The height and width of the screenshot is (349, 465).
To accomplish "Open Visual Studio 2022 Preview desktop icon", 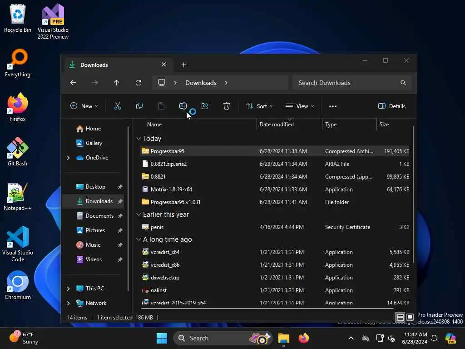I will (x=53, y=21).
